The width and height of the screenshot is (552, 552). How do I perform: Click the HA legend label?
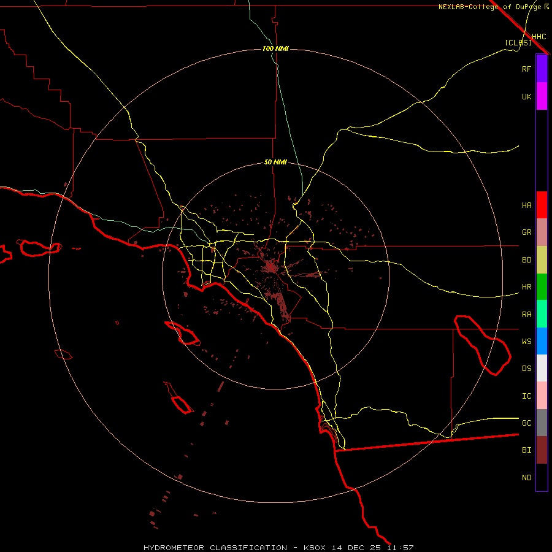(526, 205)
